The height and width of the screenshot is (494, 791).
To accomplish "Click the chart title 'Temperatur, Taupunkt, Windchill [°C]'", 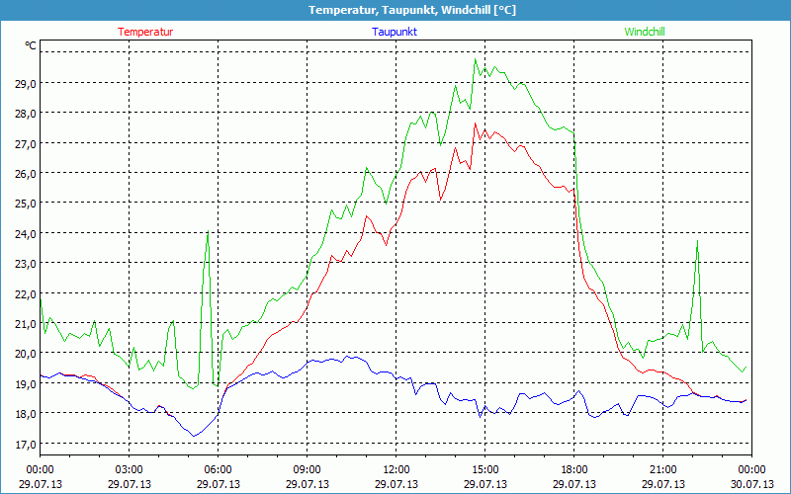I will (x=412, y=10).
